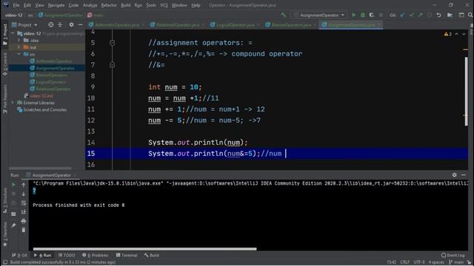
Task: Expand the .idea folder
Action: click(x=19, y=41)
